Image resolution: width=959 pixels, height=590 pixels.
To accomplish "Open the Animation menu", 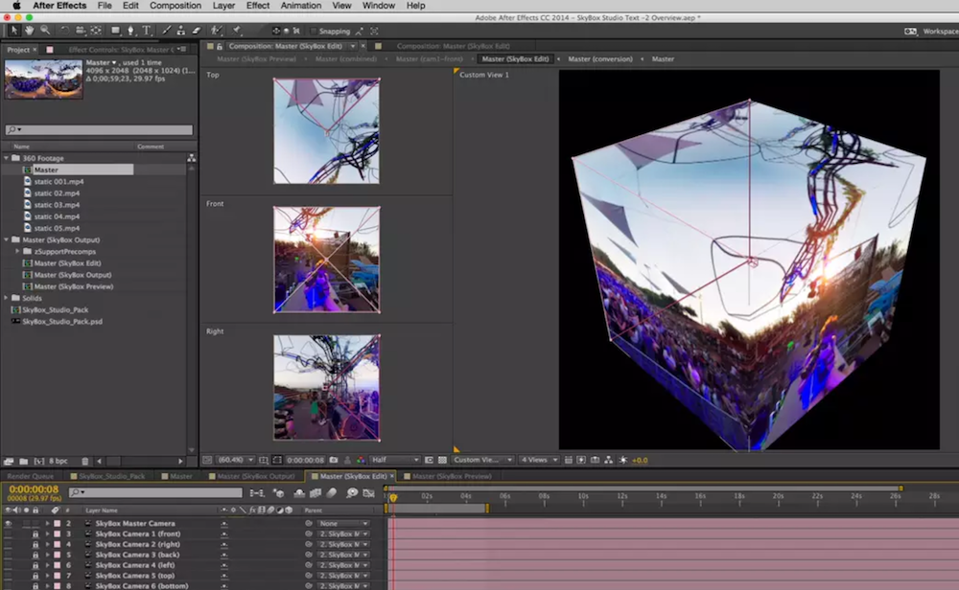I will click(x=300, y=6).
